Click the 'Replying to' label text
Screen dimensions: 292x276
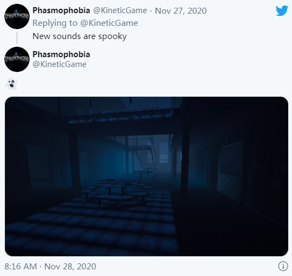(55, 23)
